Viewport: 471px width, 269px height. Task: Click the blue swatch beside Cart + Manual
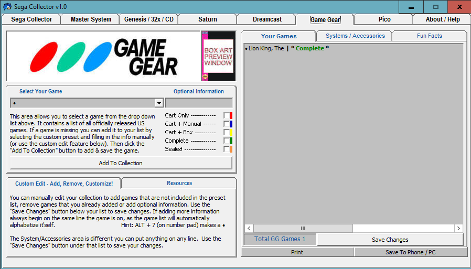click(x=231, y=124)
